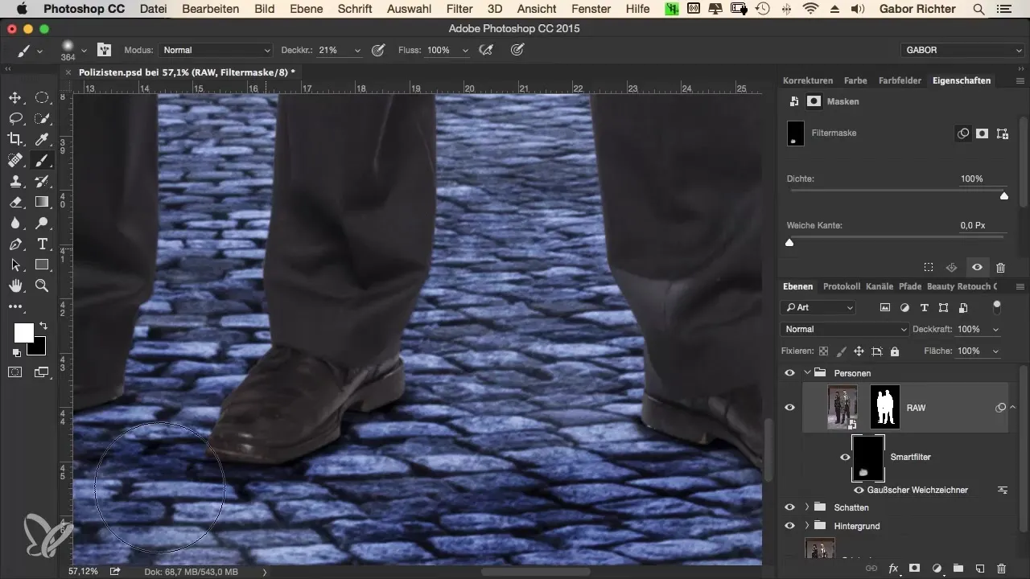Select the Brush tool in toolbox
The image size is (1030, 579).
coord(42,160)
